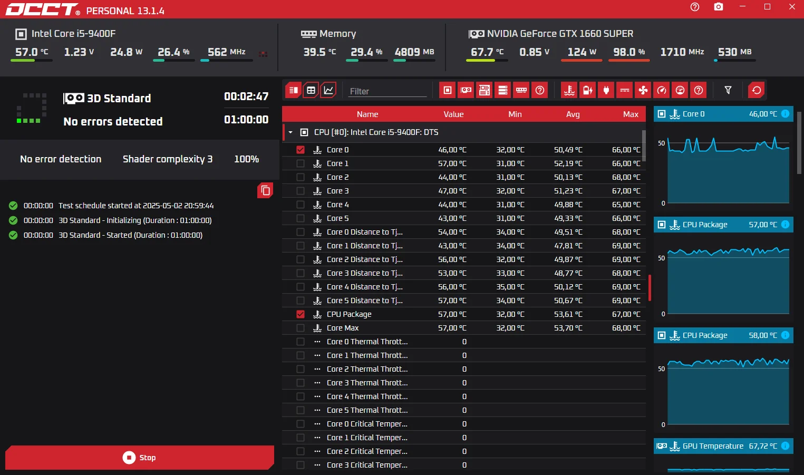This screenshot has height=475, width=804.
Task: Filter sensors by battery power icon
Action: coord(588,90)
